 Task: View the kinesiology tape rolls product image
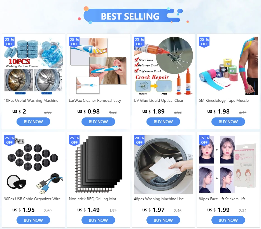(x=228, y=66)
